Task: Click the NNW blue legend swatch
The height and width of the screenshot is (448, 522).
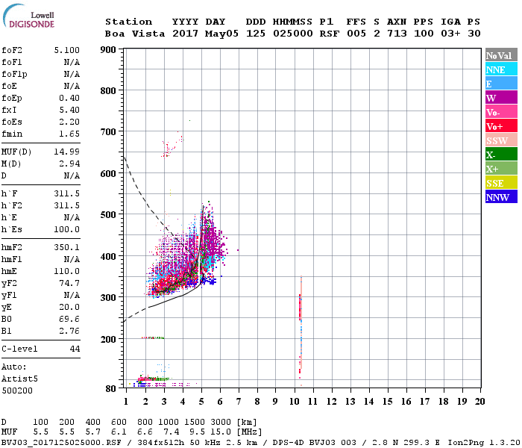Action: click(x=501, y=196)
